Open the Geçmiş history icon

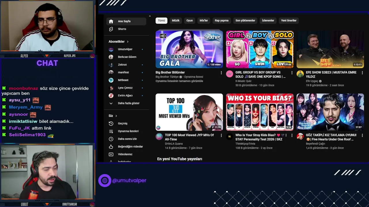coord(111,123)
